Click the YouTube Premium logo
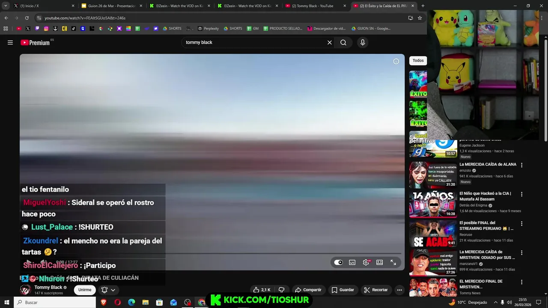 35,42
